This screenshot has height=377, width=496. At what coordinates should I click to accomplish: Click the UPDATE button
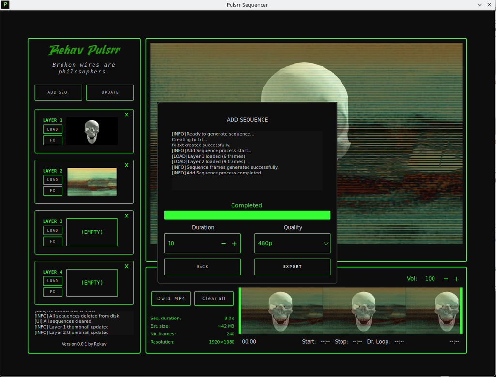pos(110,92)
